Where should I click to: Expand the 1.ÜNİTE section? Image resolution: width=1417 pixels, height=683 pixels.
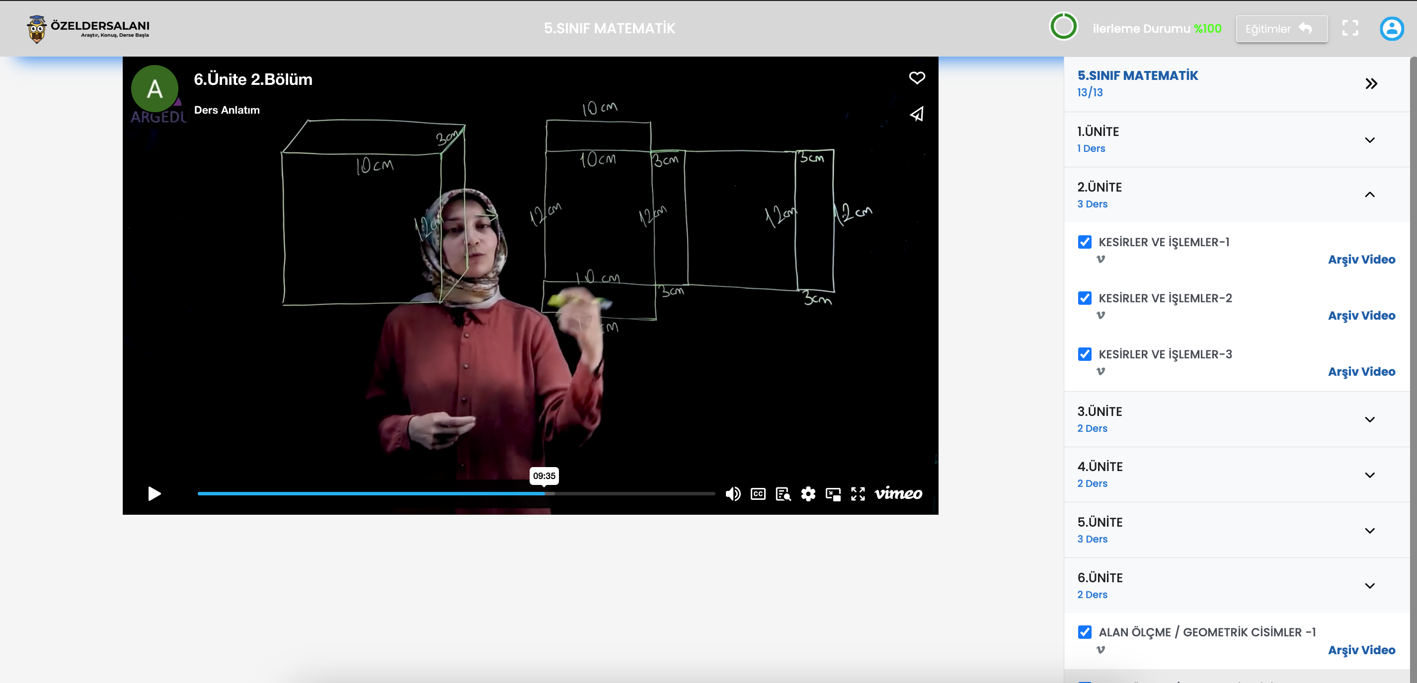[1369, 139]
